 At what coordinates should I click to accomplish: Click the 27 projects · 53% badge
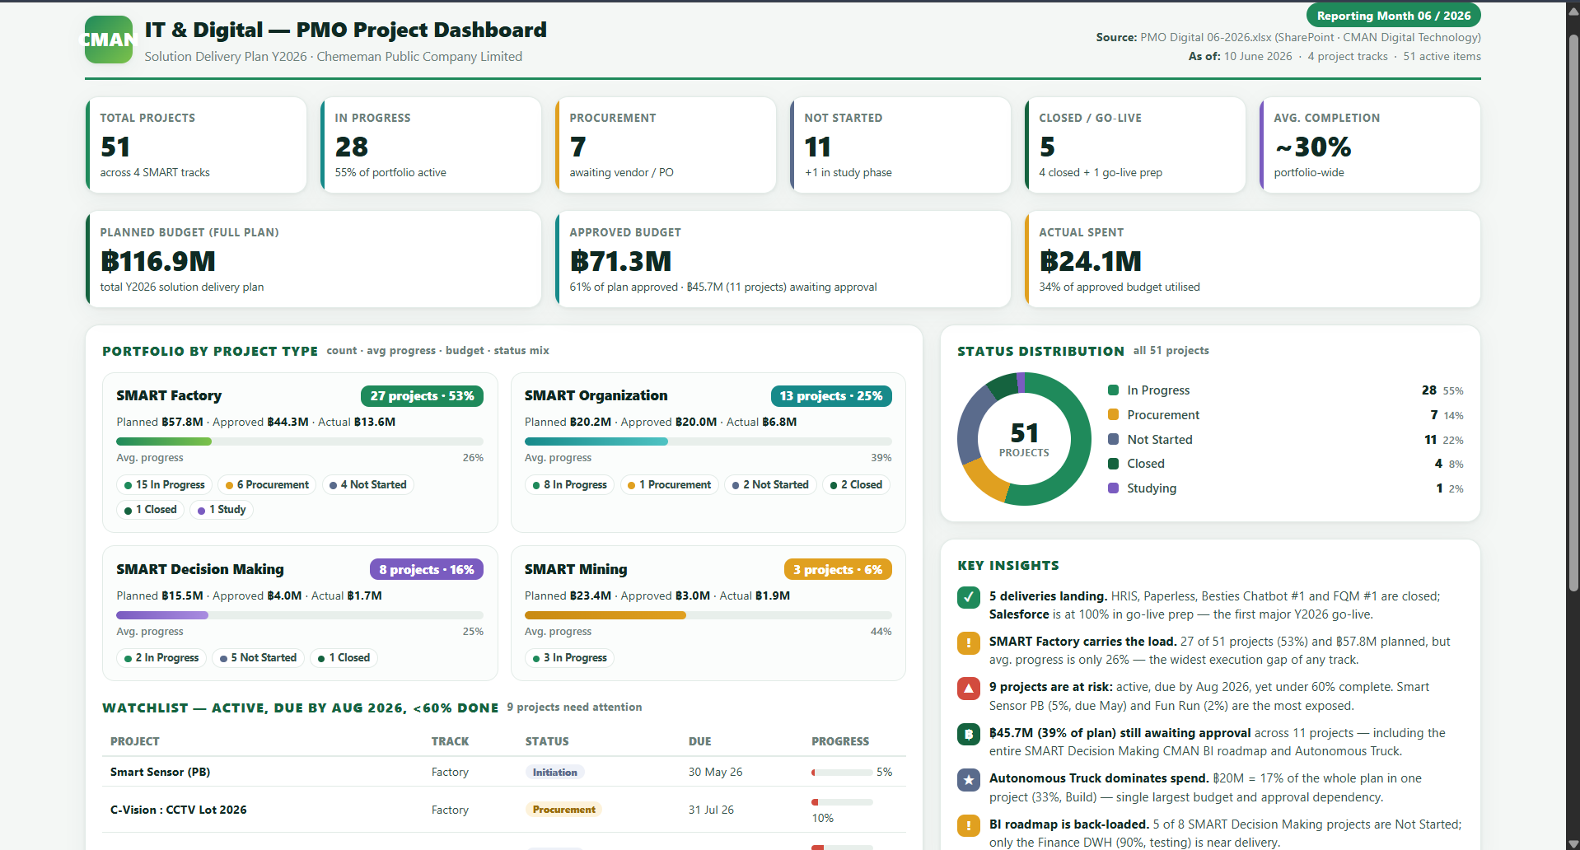(x=422, y=396)
